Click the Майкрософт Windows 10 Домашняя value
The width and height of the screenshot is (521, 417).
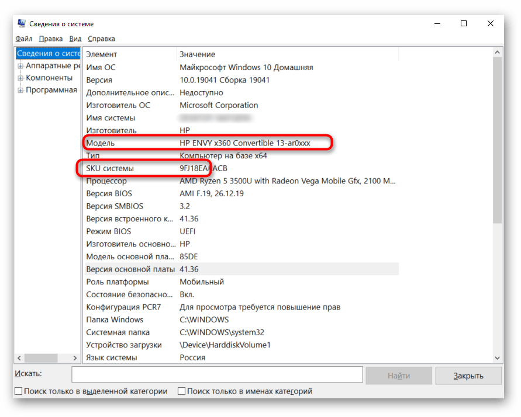(x=247, y=67)
